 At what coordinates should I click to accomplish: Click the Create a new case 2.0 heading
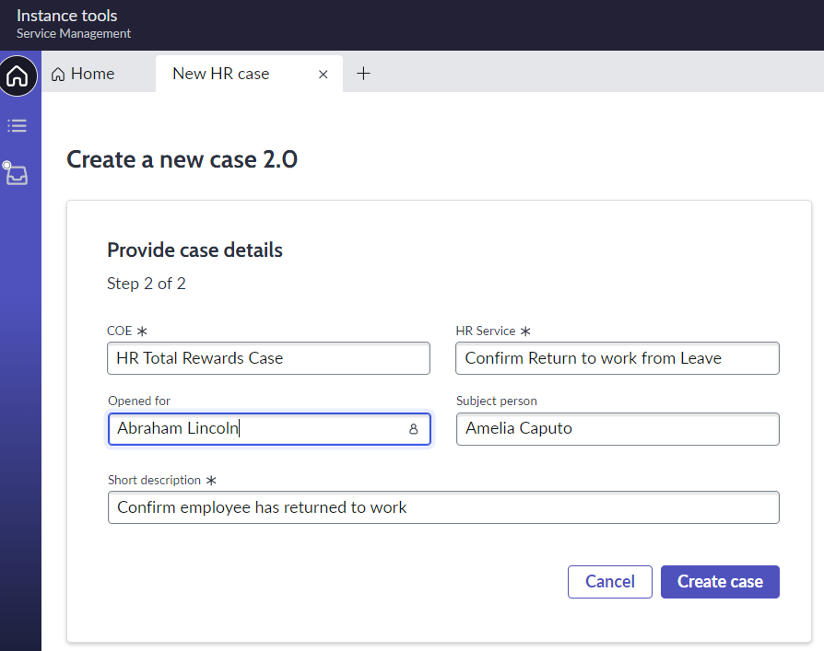pyautogui.click(x=182, y=158)
